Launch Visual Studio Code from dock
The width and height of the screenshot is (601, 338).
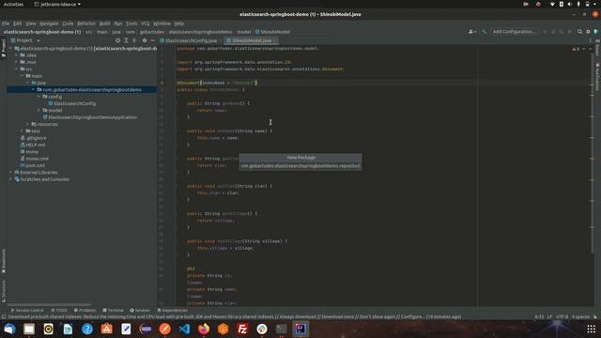click(184, 329)
